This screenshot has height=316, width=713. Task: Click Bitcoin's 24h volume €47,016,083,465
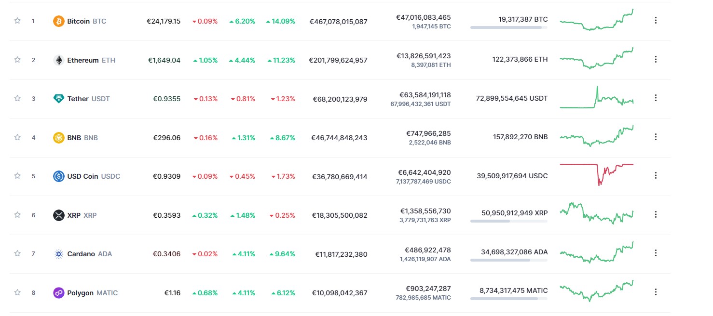coord(423,17)
